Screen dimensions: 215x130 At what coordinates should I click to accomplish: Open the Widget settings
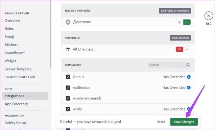(10, 61)
